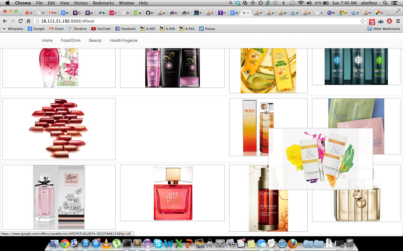Open the Gmail bookmark
This screenshot has width=403, height=251.
click(x=56, y=29)
